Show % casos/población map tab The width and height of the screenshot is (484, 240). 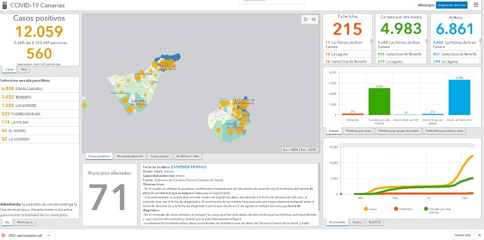click(x=129, y=155)
